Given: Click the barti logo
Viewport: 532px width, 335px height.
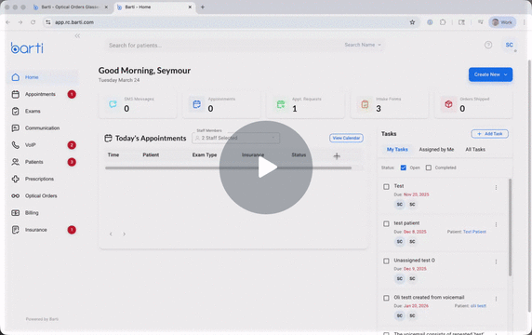Looking at the screenshot, I should click(x=27, y=47).
